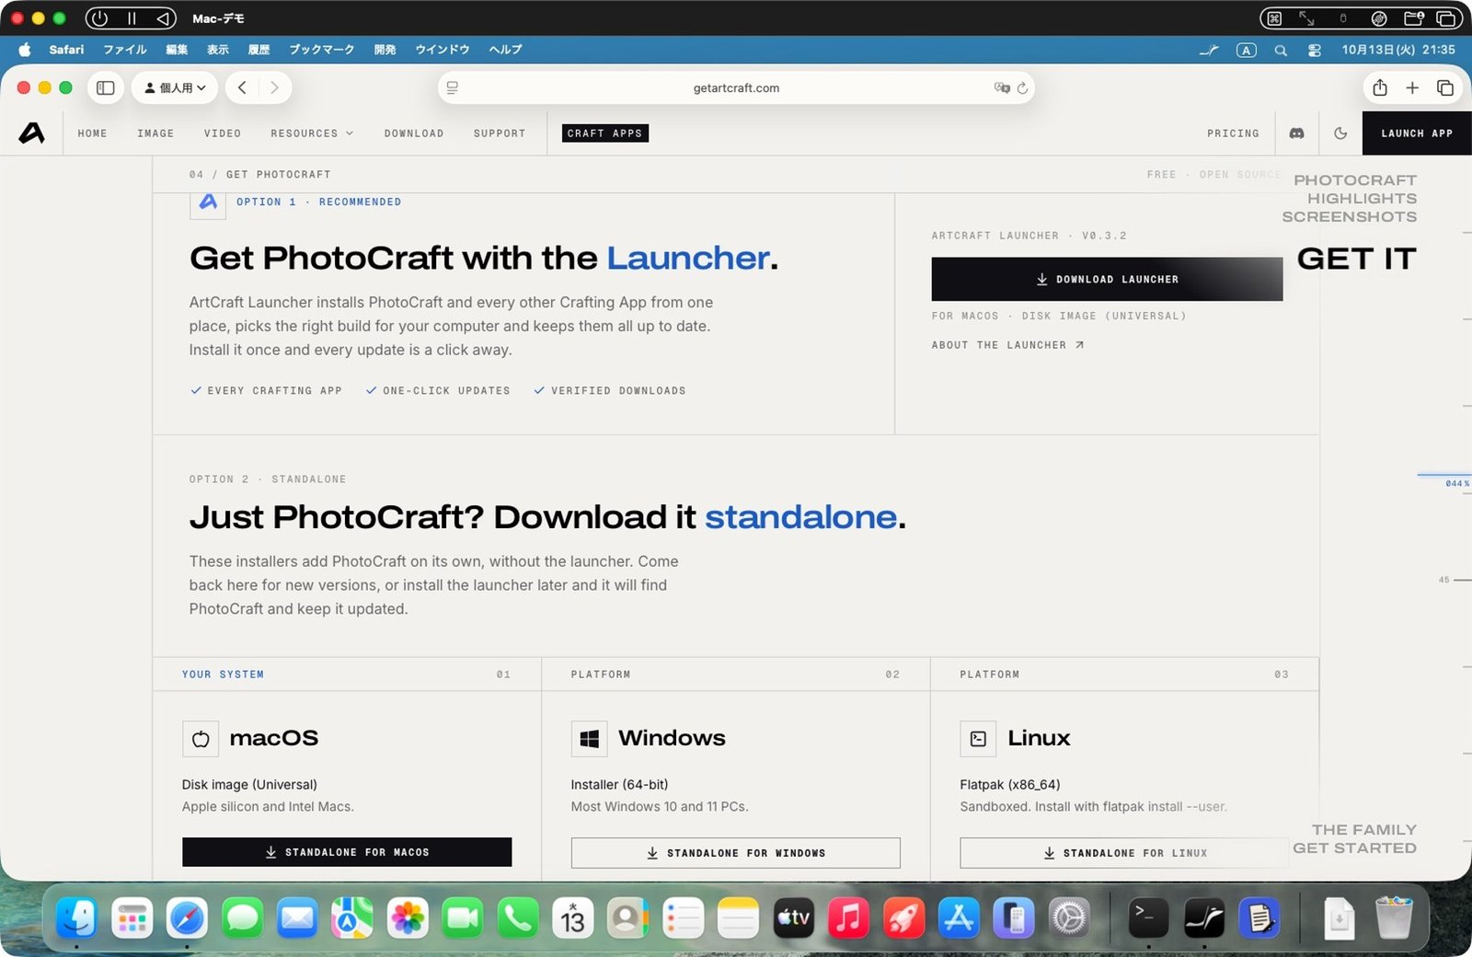Open System Settings from the Dock
The width and height of the screenshot is (1472, 957).
click(x=1069, y=917)
